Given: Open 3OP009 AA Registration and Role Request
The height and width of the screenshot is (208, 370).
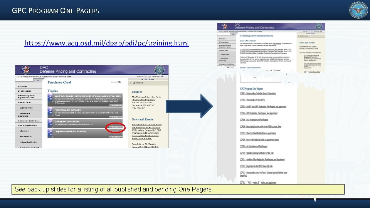Looking at the screenshot, I should pos(254,146).
